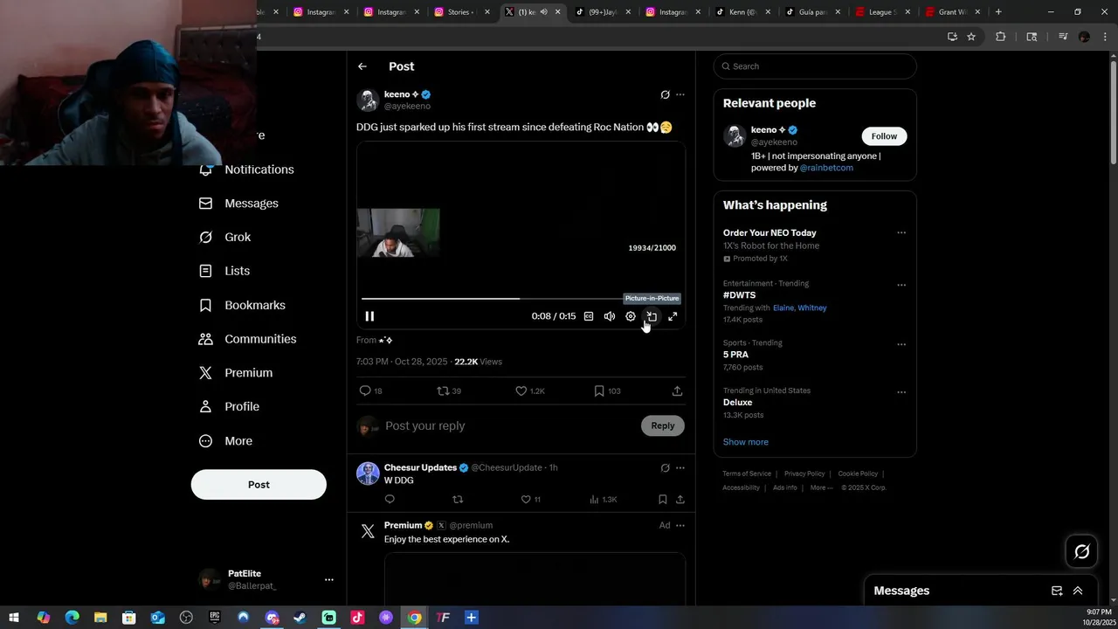
Task: Bookmark the Cheesur Updates reply
Action: 663,500
